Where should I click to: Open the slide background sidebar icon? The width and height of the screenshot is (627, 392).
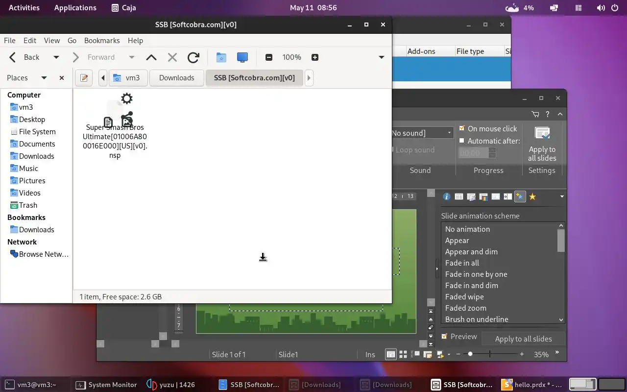(496, 196)
